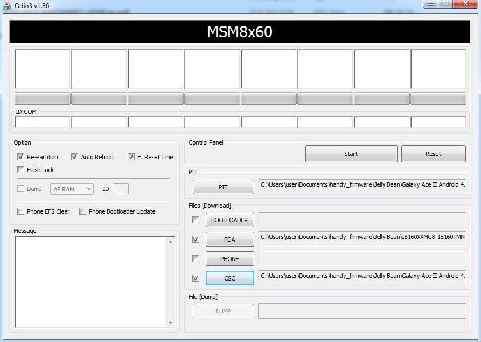Minimize the Odin3 window
This screenshot has height=342, width=481.
click(431, 4)
